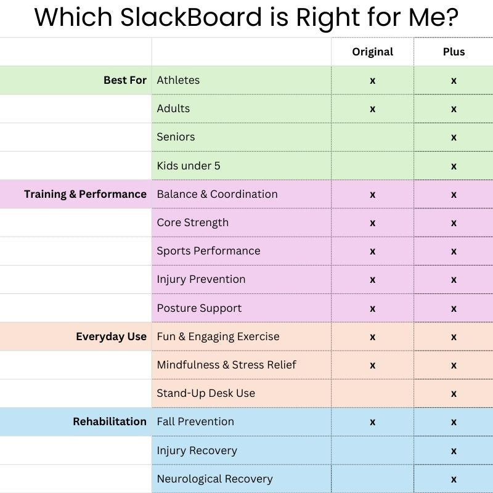The height and width of the screenshot is (493, 493).
Task: Click the x for Fall Prevention under Original
Action: coord(372,422)
